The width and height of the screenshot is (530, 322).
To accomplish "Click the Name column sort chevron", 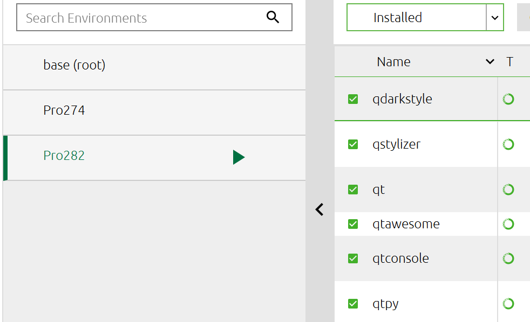I will 490,62.
